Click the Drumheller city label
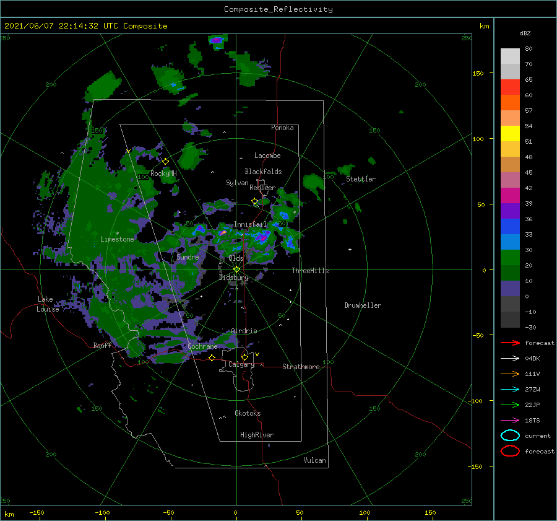This screenshot has height=521, width=557. [363, 305]
